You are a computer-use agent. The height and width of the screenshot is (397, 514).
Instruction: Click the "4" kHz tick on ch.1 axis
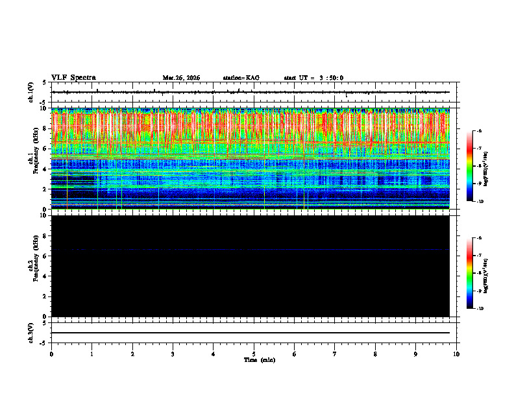45,169
